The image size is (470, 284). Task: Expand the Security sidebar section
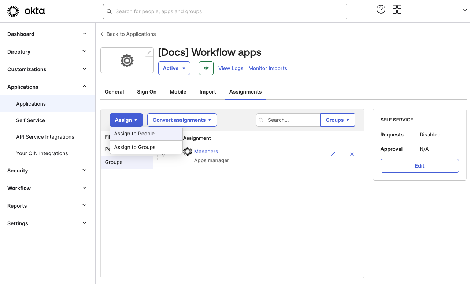click(x=47, y=171)
